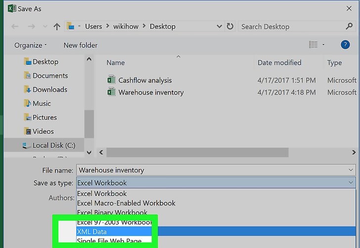
Task: Sort by the Type column header
Action: click(x=334, y=63)
